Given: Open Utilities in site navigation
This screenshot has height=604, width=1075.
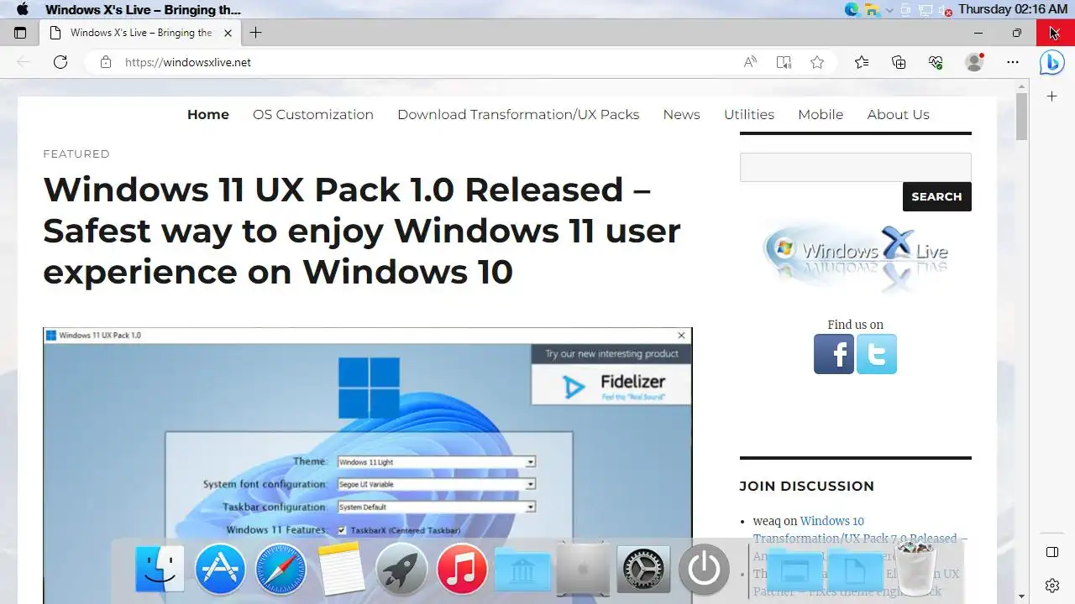Looking at the screenshot, I should pos(749,114).
